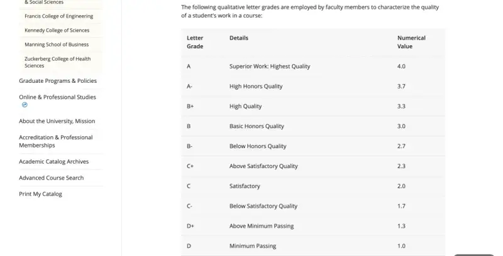The width and height of the screenshot is (503, 256).
Task: Click the external link icon under Online & Professional Studies
Action: coord(25,105)
